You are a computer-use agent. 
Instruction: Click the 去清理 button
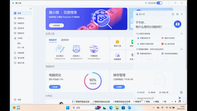tap(119, 87)
